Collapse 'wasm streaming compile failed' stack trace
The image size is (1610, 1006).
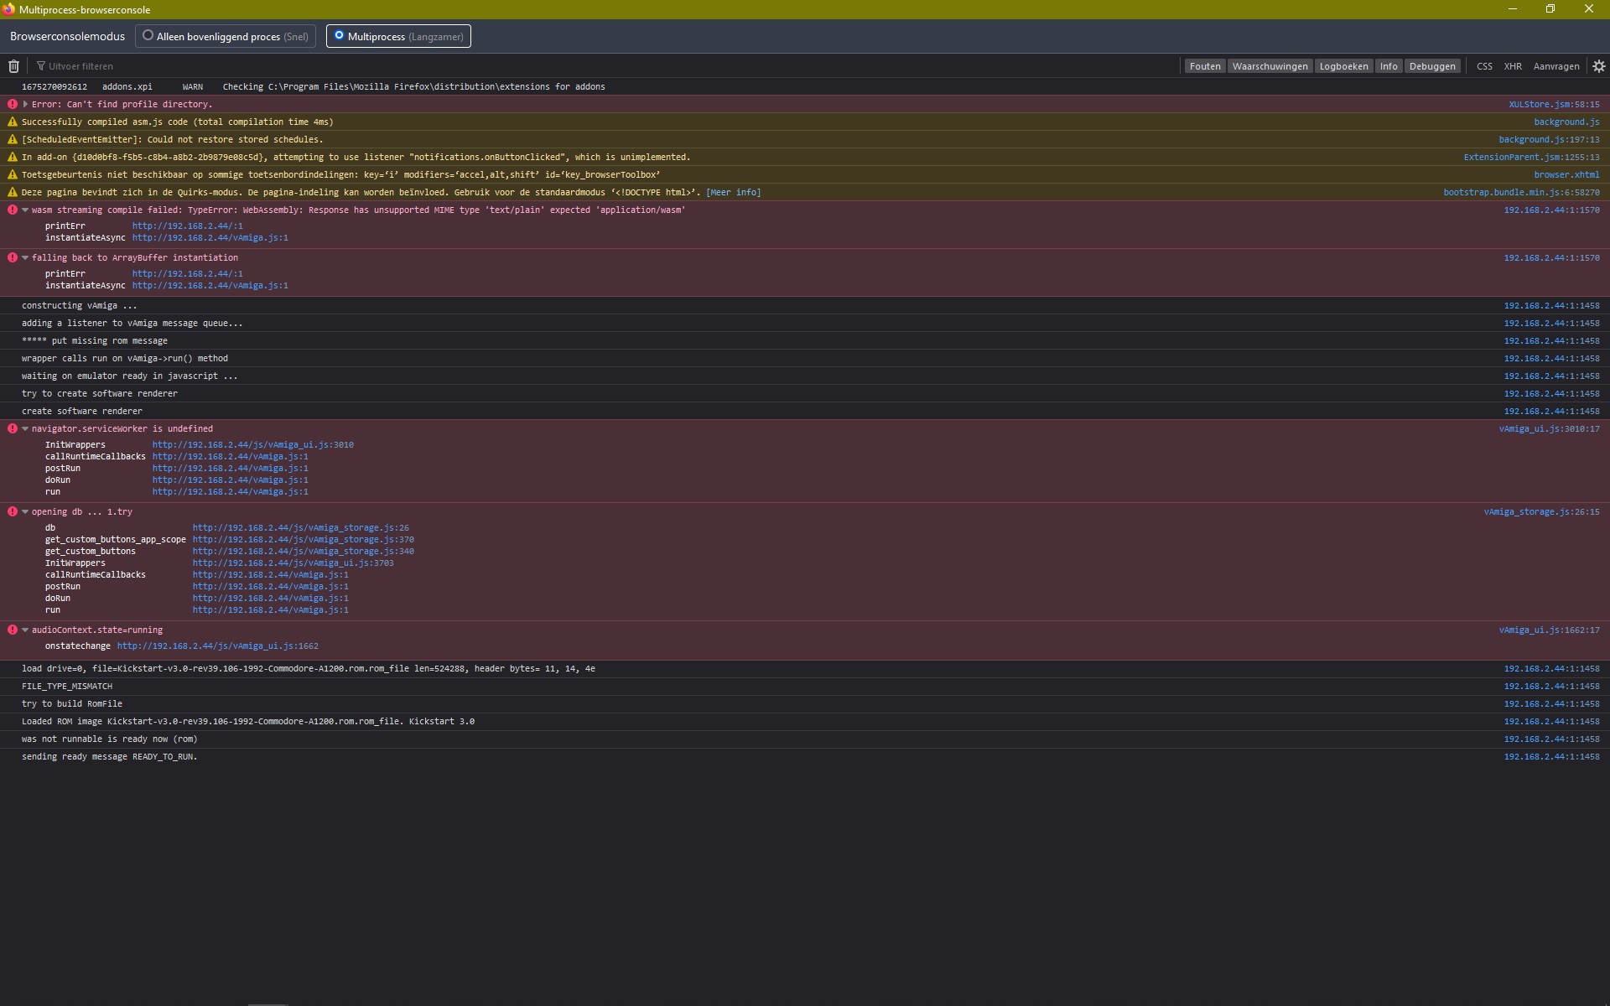click(25, 210)
